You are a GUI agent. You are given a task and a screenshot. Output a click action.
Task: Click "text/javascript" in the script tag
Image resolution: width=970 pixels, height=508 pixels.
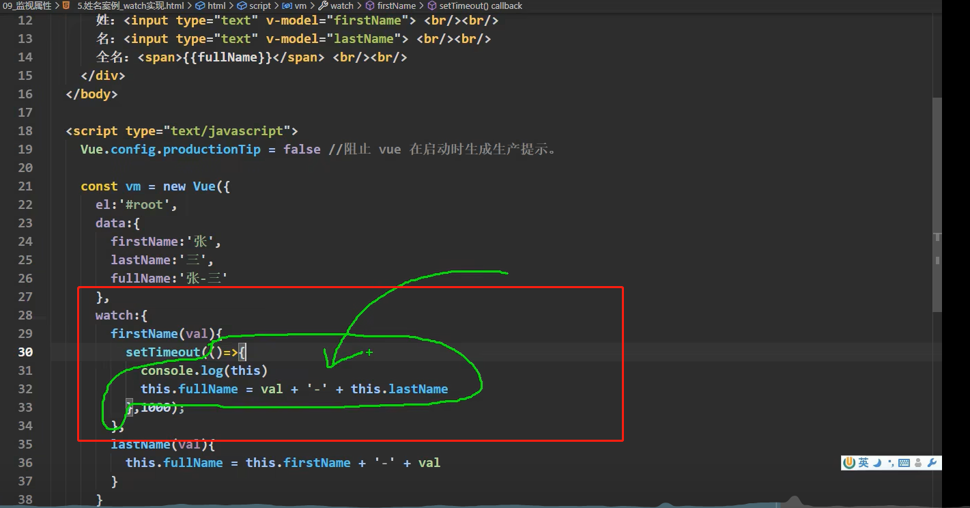227,130
